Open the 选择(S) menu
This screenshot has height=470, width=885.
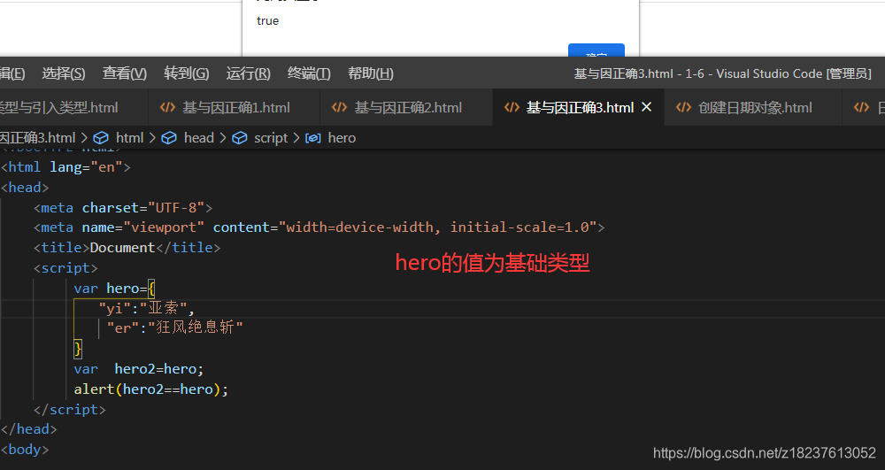tap(63, 73)
